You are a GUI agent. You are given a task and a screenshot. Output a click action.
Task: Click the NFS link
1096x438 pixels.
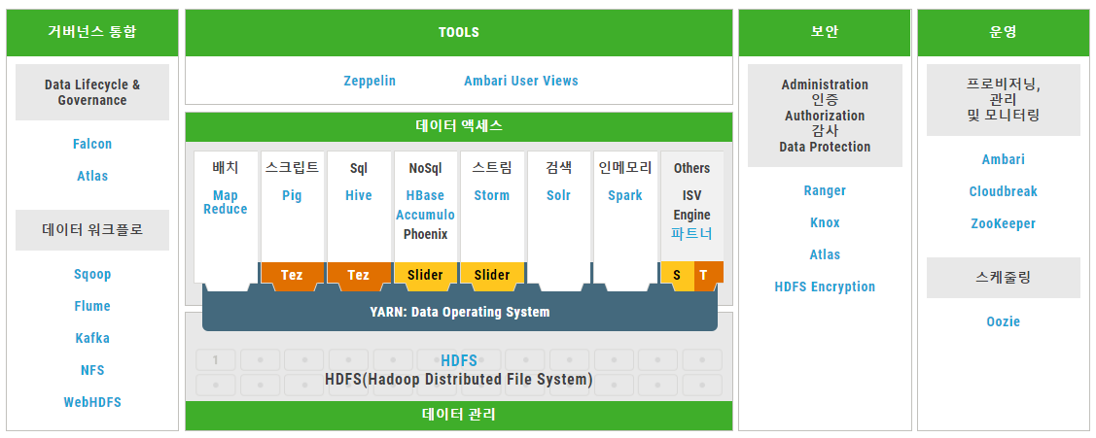pyautogui.click(x=92, y=370)
